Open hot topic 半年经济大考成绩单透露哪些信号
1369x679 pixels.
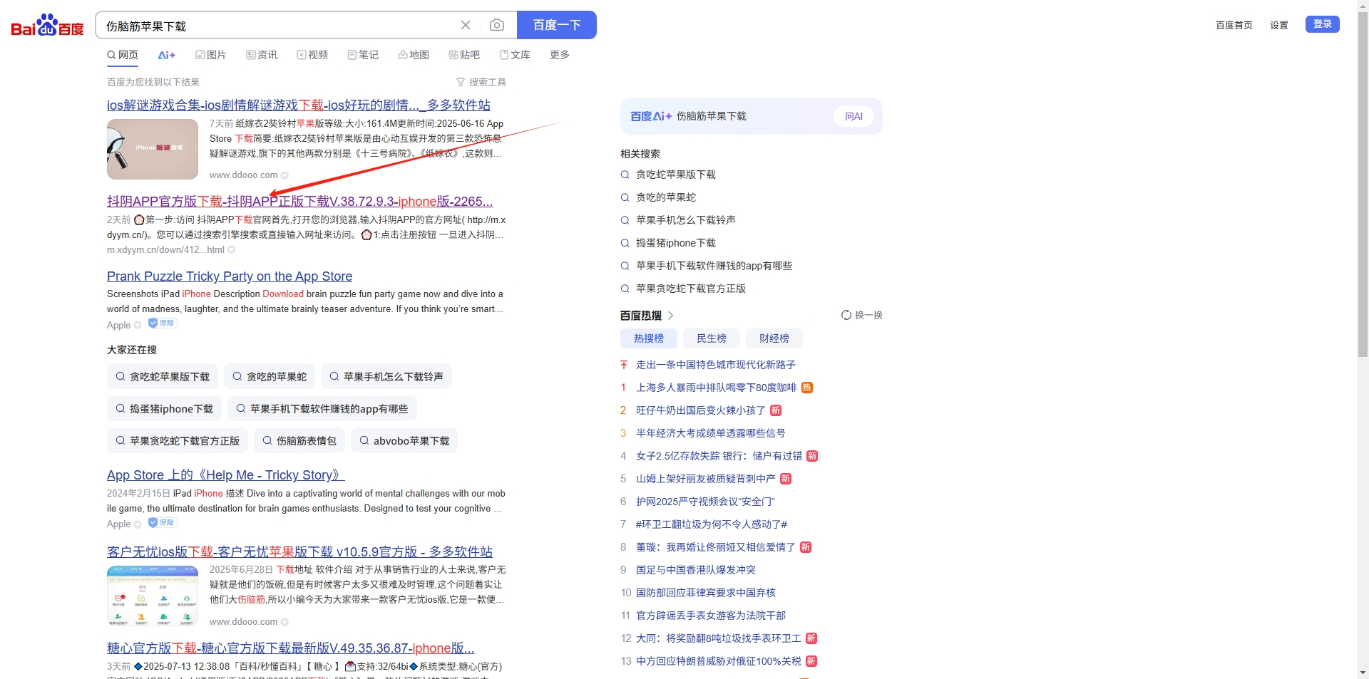pyautogui.click(x=711, y=433)
